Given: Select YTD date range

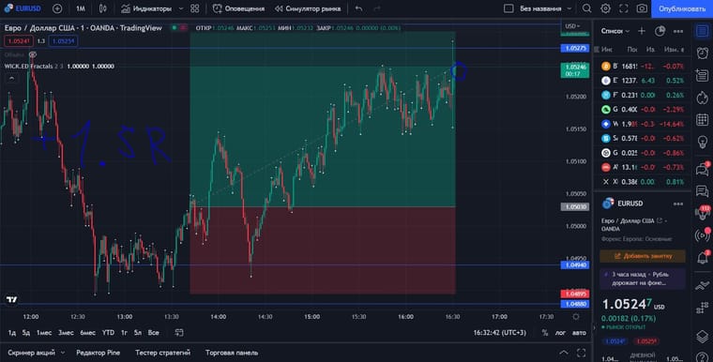Looking at the screenshot, I should 108,332.
